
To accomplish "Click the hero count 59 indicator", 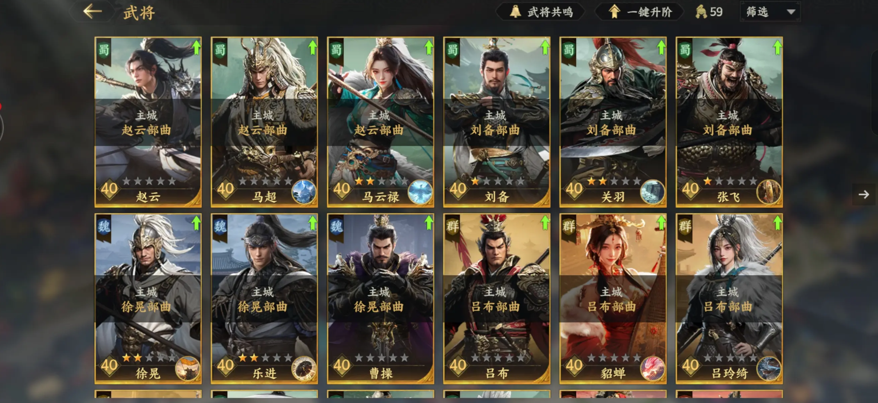I will [709, 12].
